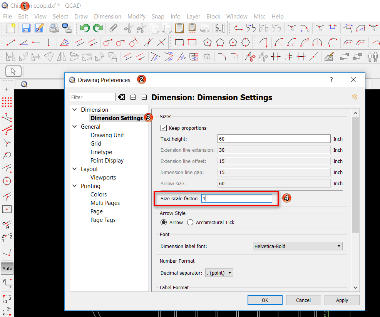Screen dimensions: 380x317
Task: Click the scissors Cut icon
Action: [x=128, y=28]
